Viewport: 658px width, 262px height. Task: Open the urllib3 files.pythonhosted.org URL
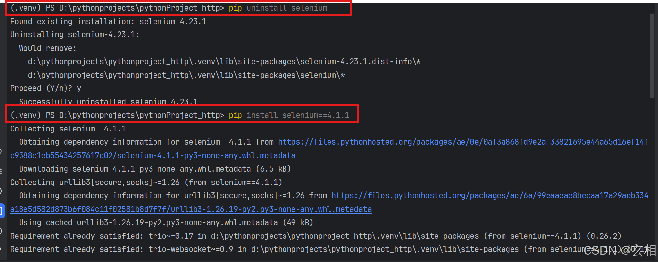[x=490, y=196]
